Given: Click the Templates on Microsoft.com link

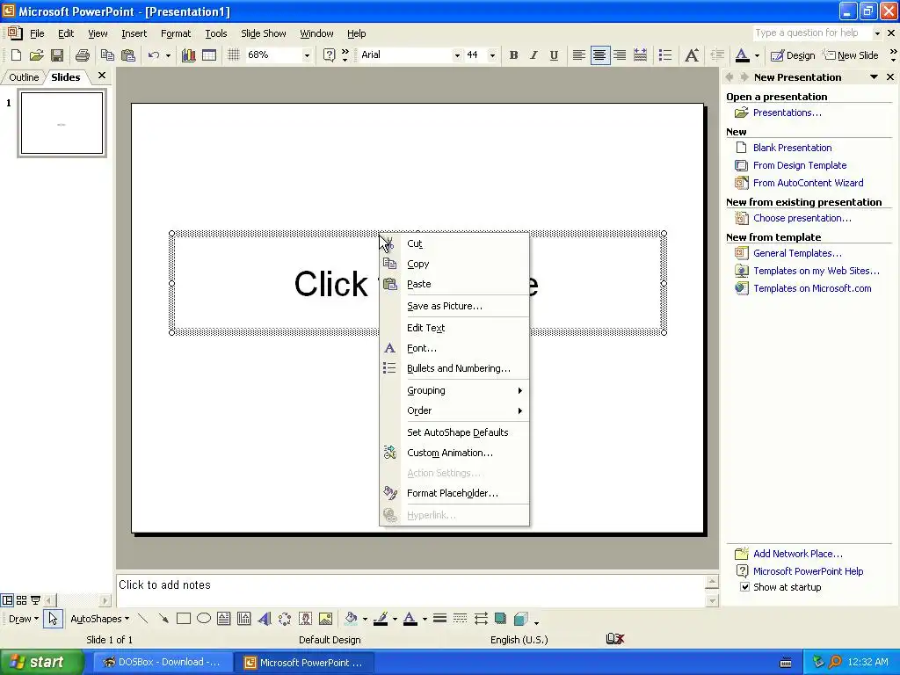Looking at the screenshot, I should [x=812, y=288].
